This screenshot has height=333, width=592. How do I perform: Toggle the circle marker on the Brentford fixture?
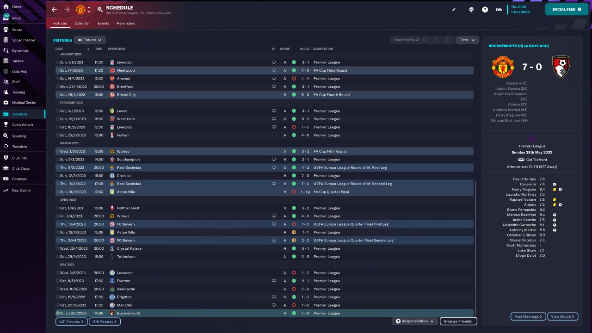[58, 86]
